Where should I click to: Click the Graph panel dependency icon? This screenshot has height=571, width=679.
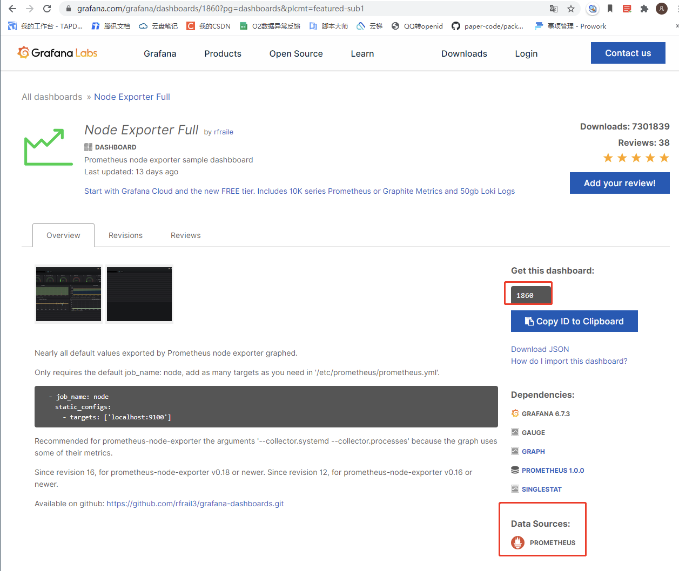pos(515,451)
